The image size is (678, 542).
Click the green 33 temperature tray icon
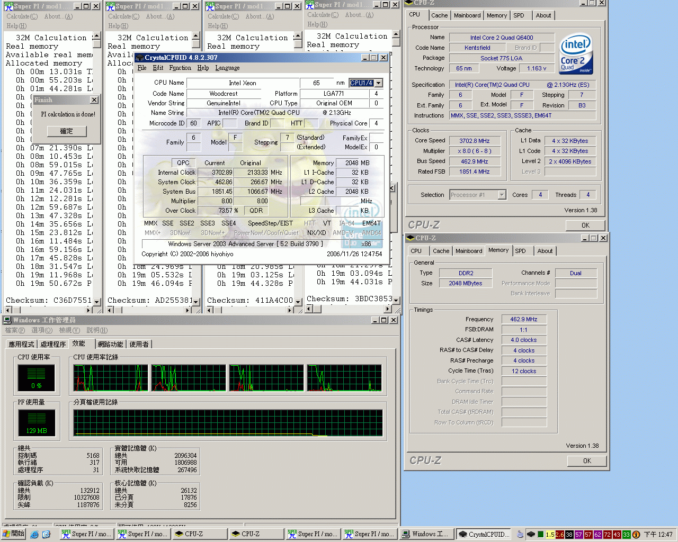pos(626,535)
